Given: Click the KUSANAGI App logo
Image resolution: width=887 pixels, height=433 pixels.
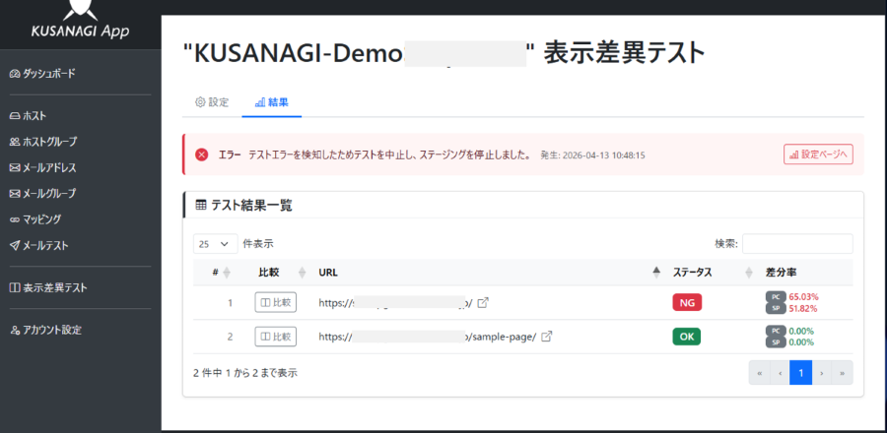Looking at the screenshot, I should click(x=79, y=21).
